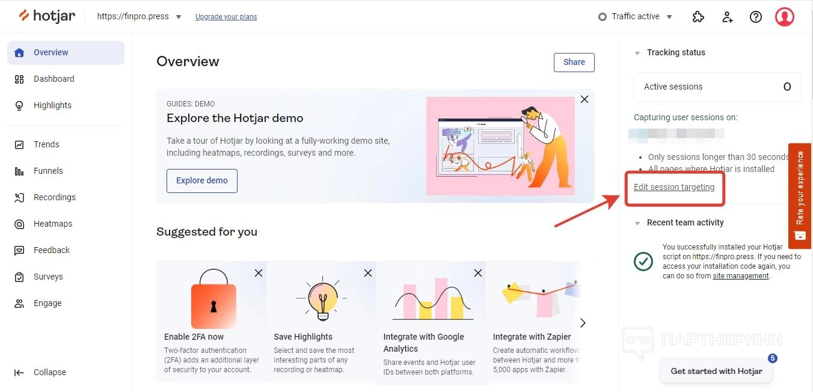
Task: Click the Edit session targeting link
Action: pyautogui.click(x=674, y=187)
